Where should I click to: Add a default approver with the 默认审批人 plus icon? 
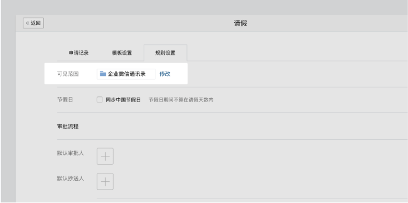105,156
